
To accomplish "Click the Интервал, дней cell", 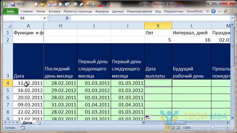I will pyautogui.click(x=192, y=33).
